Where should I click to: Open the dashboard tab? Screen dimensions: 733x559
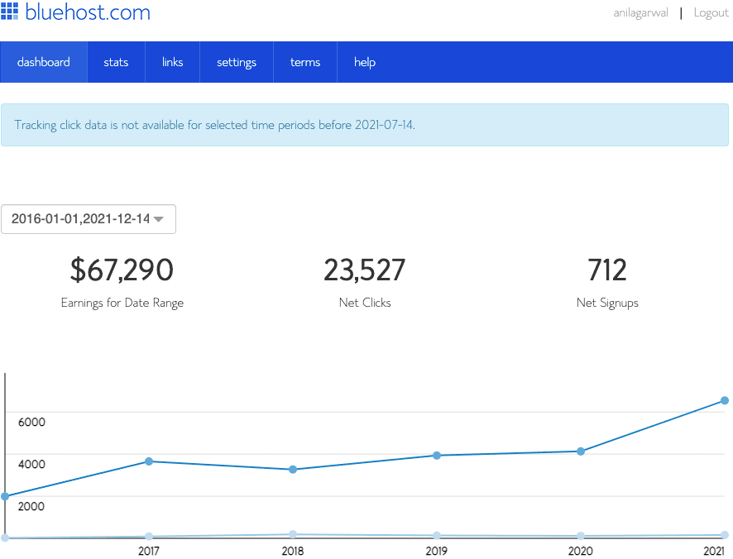pyautogui.click(x=44, y=61)
